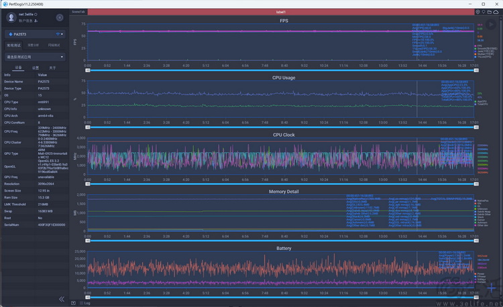Viewport: 503px width, 307px height.
Task: Select the 设备 device info tab
Action: click(18, 68)
